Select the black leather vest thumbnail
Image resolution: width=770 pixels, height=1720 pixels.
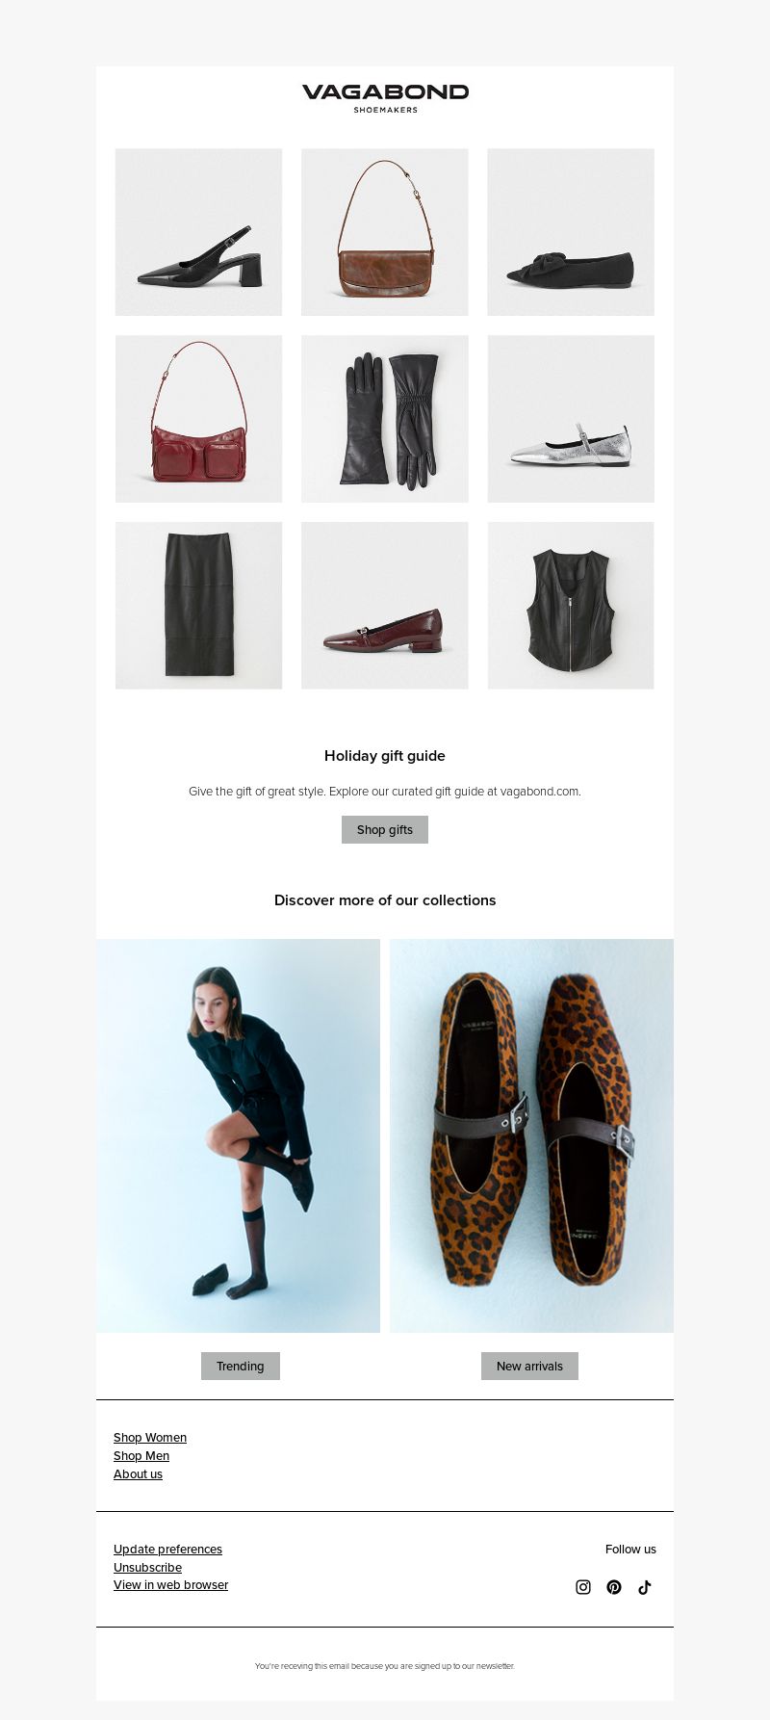pyautogui.click(x=571, y=606)
